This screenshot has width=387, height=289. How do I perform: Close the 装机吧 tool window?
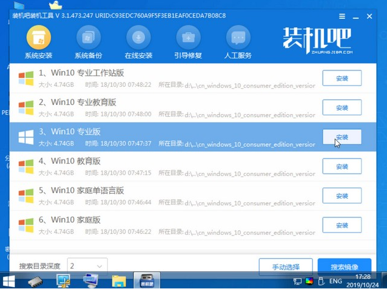coord(369,16)
